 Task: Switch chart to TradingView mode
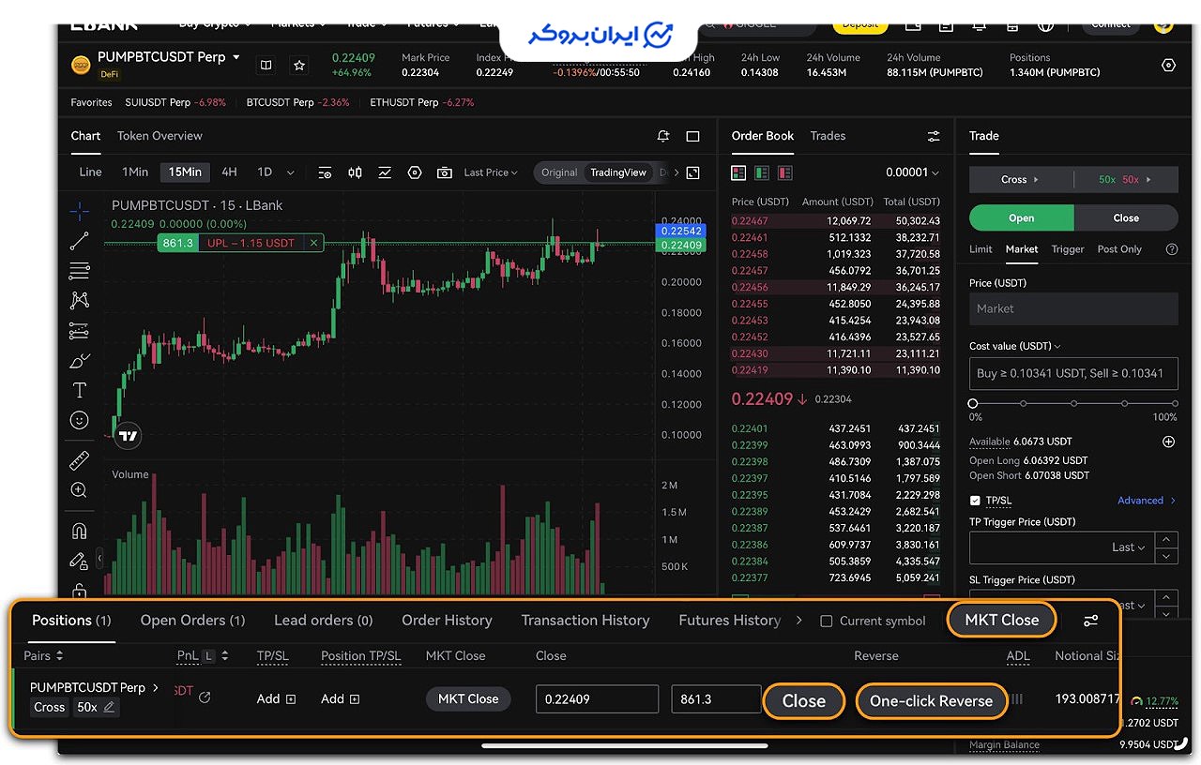click(617, 172)
